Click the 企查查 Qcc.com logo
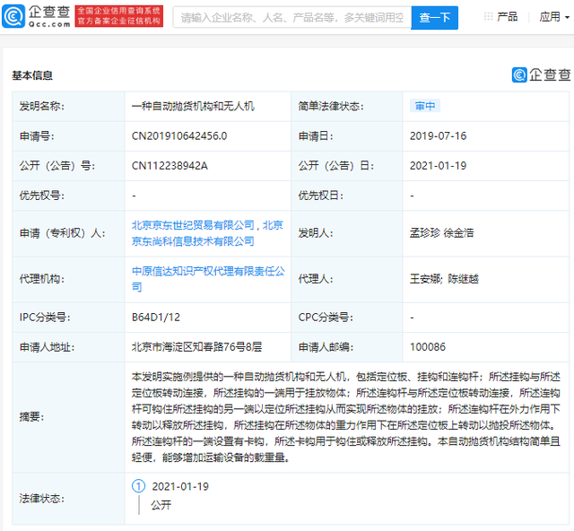 (x=34, y=17)
